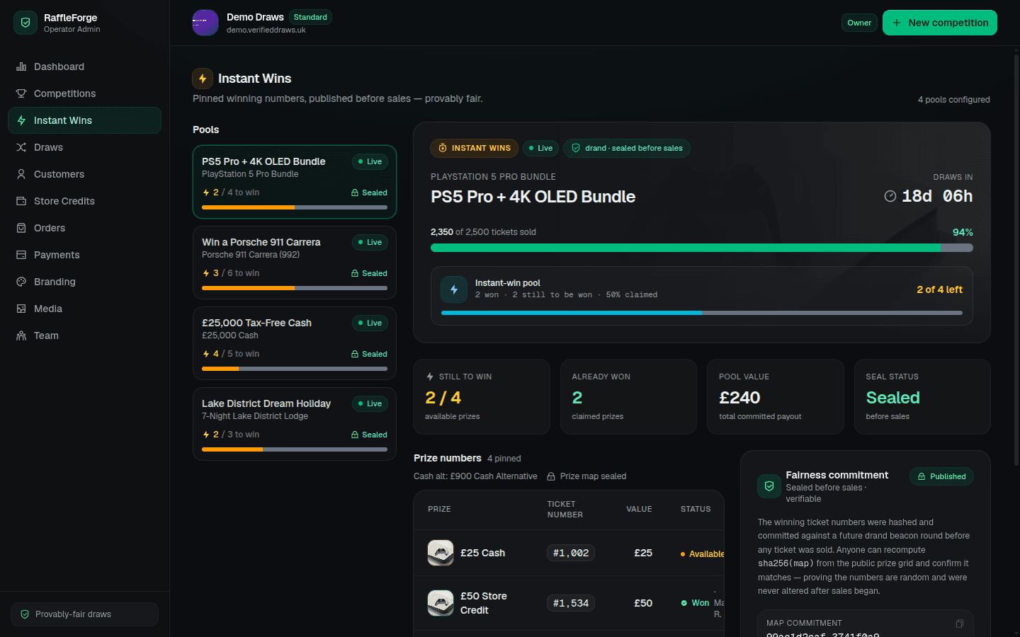
Task: Click the blue instant-win claimed progress bar
Action: 701,312
